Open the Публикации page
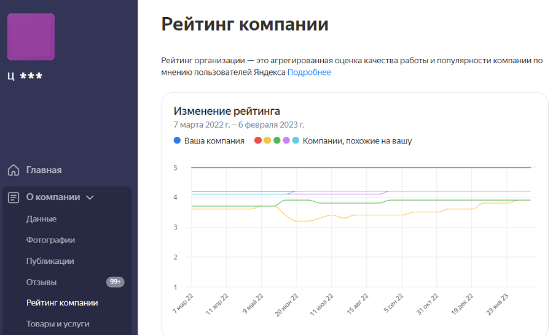The image size is (553, 335). [x=50, y=261]
